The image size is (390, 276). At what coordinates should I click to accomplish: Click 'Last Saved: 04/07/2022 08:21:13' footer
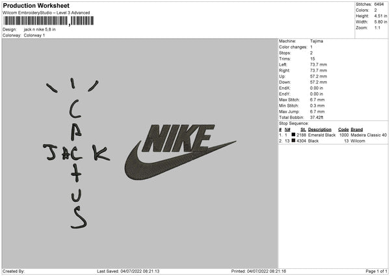tap(128, 271)
